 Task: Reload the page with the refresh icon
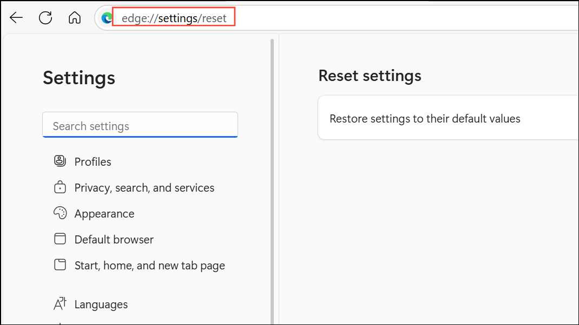click(x=45, y=18)
